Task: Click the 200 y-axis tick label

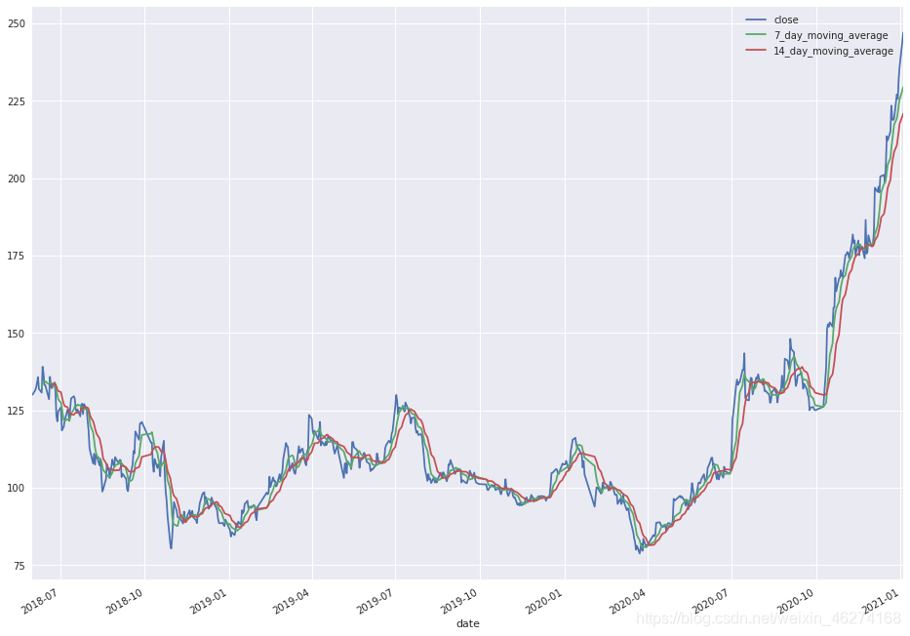Action: pos(18,179)
